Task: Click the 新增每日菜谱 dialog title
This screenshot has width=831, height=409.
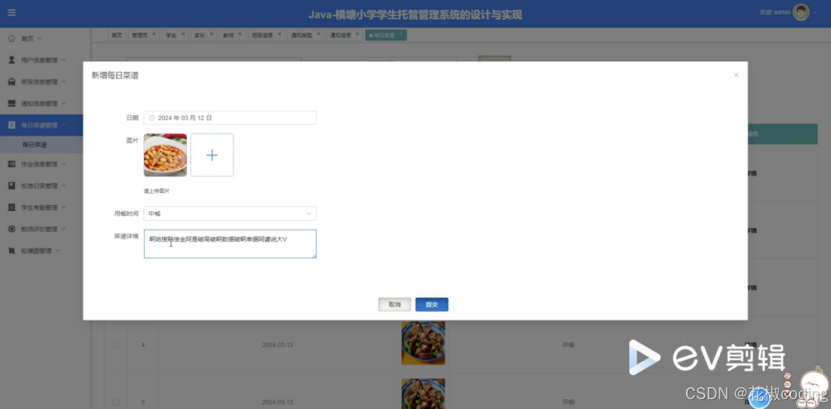Action: click(x=115, y=75)
